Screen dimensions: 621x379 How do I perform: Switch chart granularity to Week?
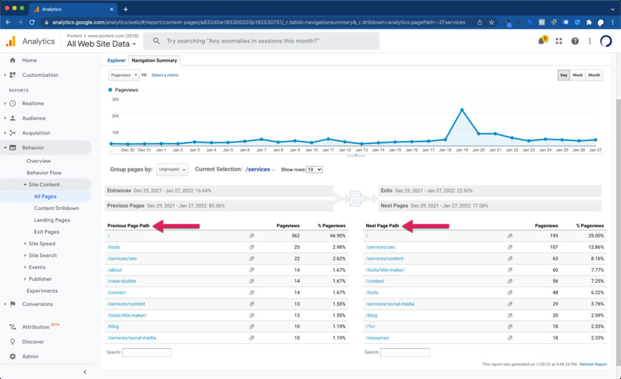tap(577, 75)
